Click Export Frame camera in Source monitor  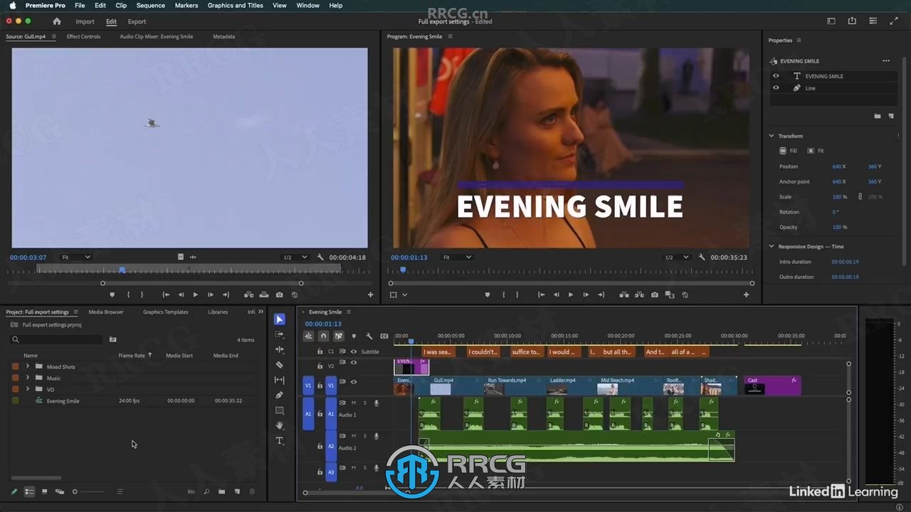coord(279,294)
